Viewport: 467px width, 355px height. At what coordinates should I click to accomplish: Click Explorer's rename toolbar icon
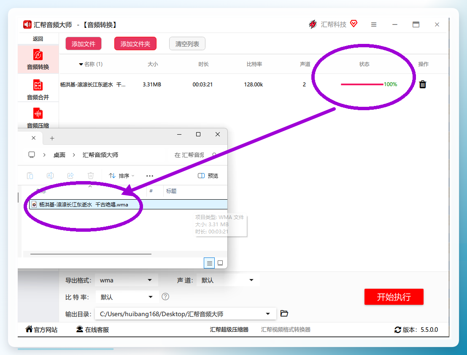click(50, 176)
